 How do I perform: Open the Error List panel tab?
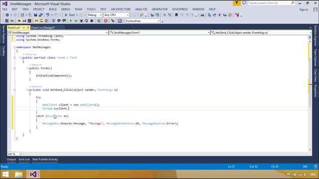24,160
